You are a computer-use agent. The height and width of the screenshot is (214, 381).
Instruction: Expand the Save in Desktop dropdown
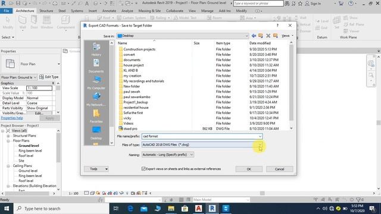pos(246,36)
